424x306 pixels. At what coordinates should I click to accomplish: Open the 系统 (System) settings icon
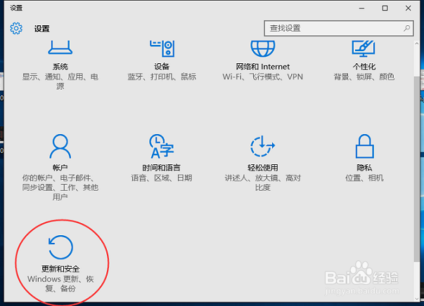[60, 48]
